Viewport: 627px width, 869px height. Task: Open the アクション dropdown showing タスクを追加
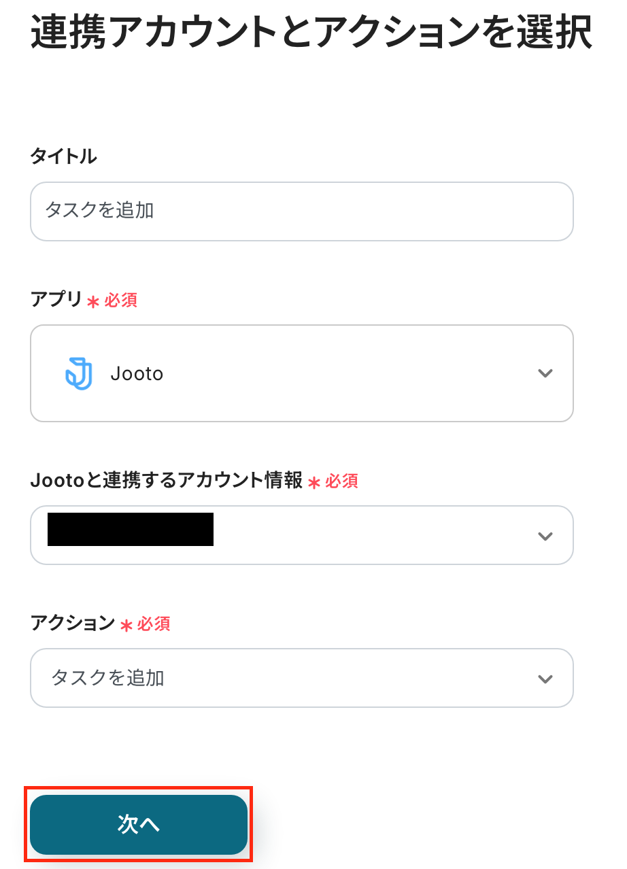(301, 678)
